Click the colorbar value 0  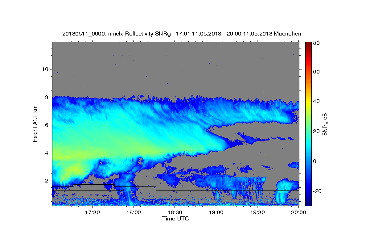click(x=315, y=161)
